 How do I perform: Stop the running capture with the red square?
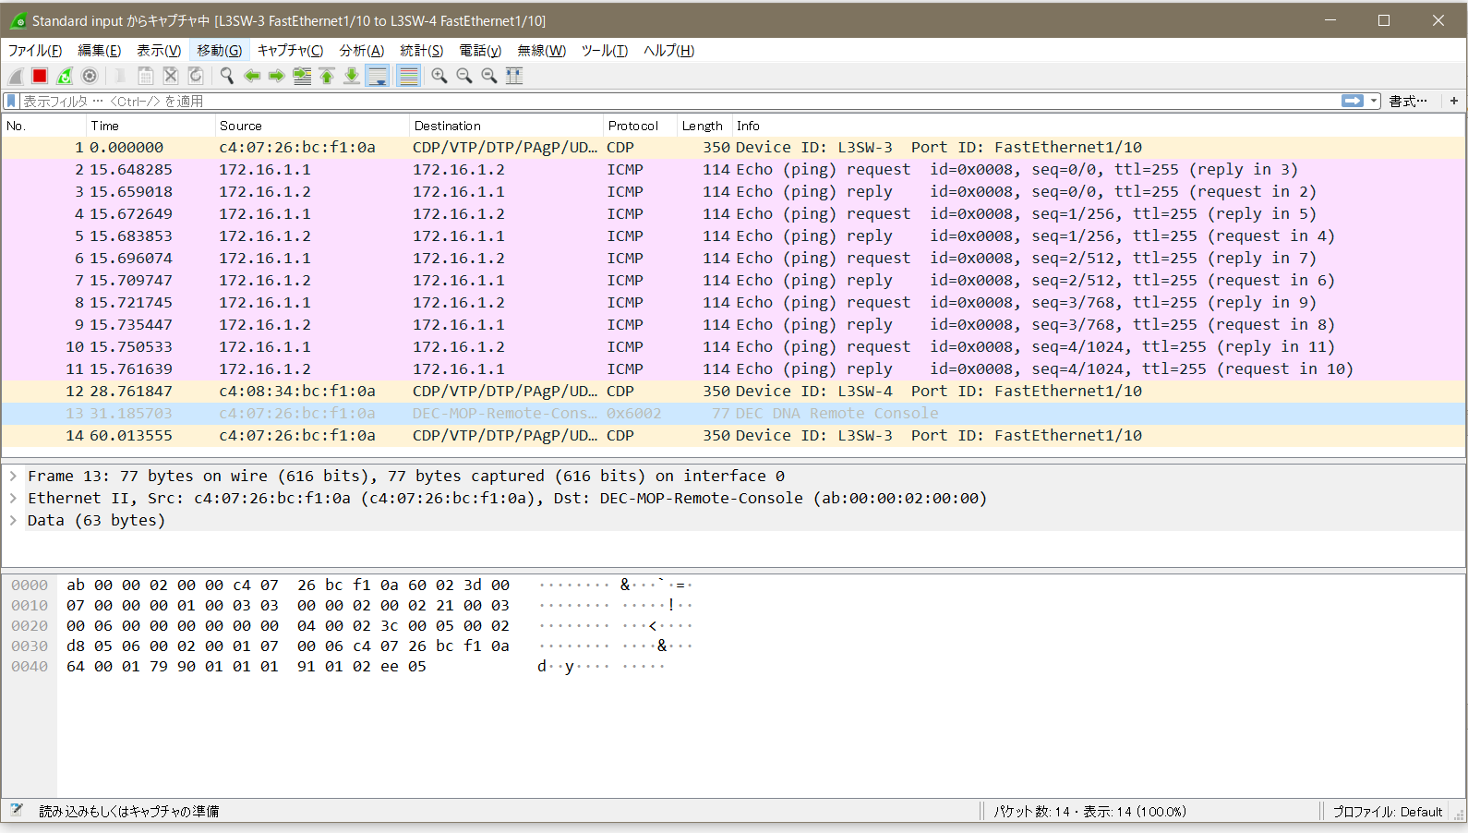tap(40, 77)
